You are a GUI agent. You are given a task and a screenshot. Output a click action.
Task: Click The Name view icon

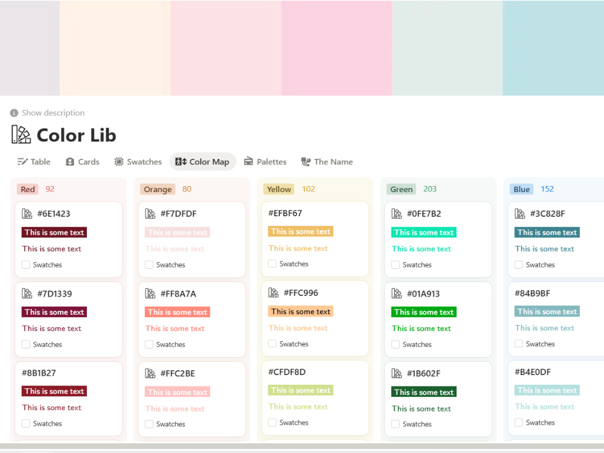pyautogui.click(x=306, y=162)
